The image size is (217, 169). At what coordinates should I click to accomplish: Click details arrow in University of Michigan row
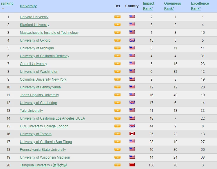(x=117, y=48)
